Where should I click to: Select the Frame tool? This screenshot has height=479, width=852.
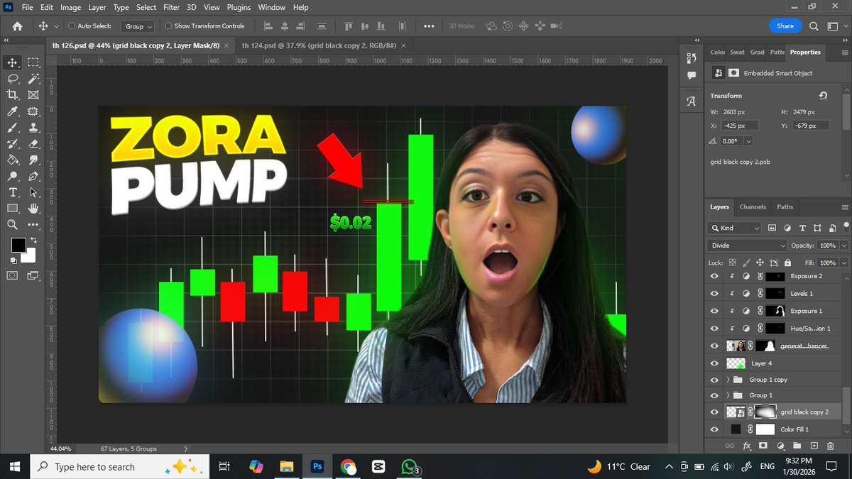coord(33,94)
